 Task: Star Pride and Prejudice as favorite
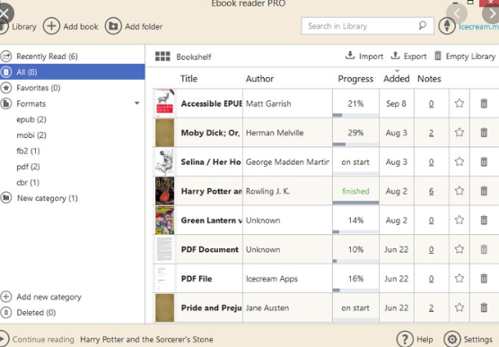460,308
